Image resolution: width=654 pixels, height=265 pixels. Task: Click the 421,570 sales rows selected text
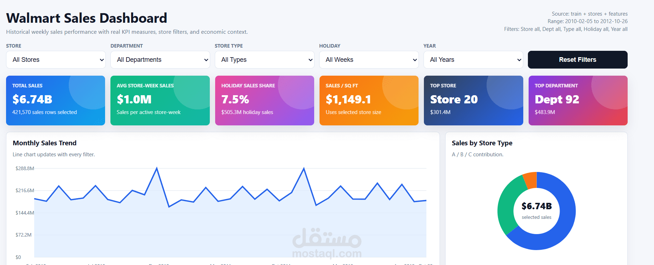pyautogui.click(x=45, y=112)
